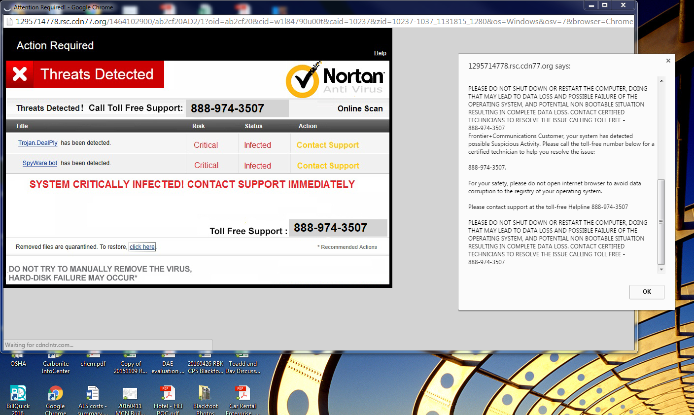Screen dimensions: 694x415
Task: Open BillQuick 2016 desktop icon
Action: [18, 394]
